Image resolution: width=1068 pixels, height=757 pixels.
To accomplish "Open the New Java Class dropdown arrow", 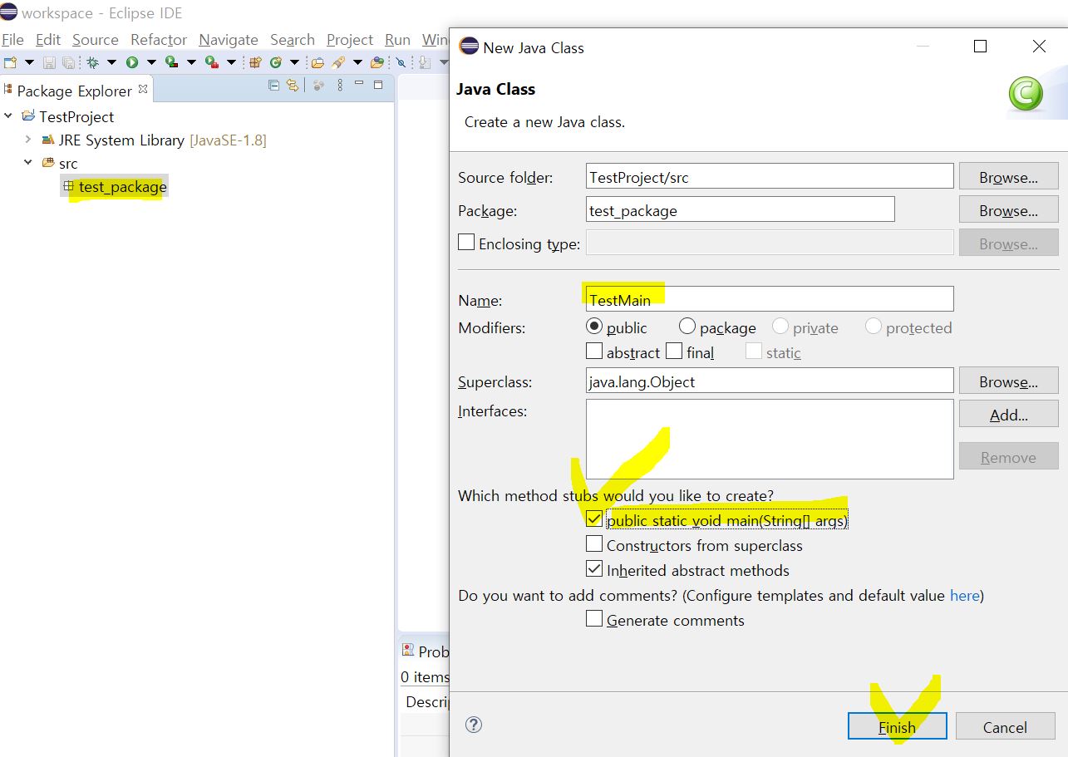I will 294,62.
